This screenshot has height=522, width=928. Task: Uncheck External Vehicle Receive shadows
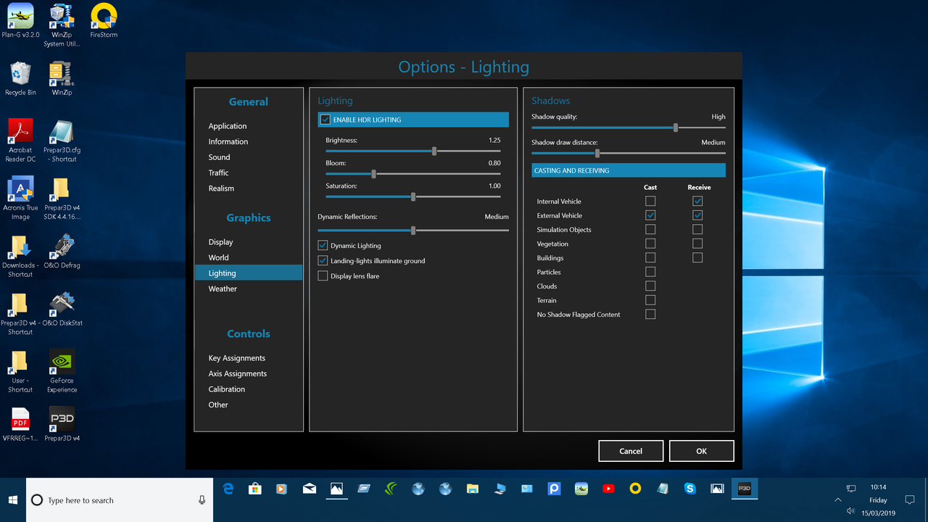pyautogui.click(x=697, y=215)
